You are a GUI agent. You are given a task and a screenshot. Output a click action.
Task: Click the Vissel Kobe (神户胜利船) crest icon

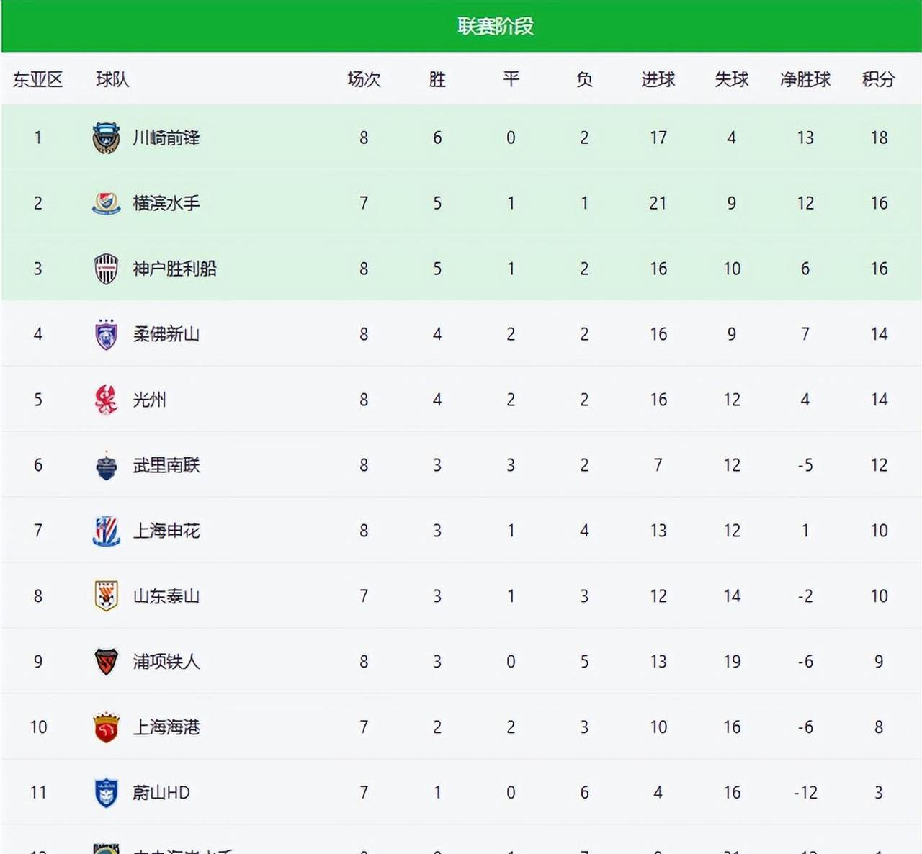pyautogui.click(x=106, y=269)
